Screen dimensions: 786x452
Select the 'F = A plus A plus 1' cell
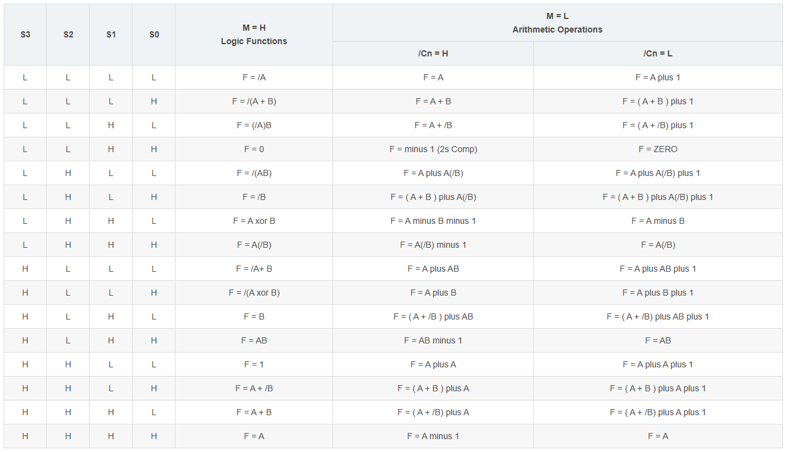click(x=658, y=364)
